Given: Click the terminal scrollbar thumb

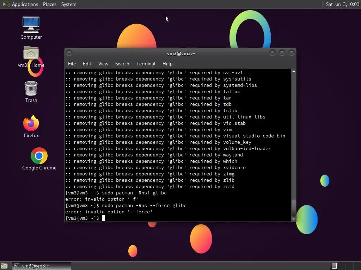Looking at the screenshot, I should [x=294, y=208].
